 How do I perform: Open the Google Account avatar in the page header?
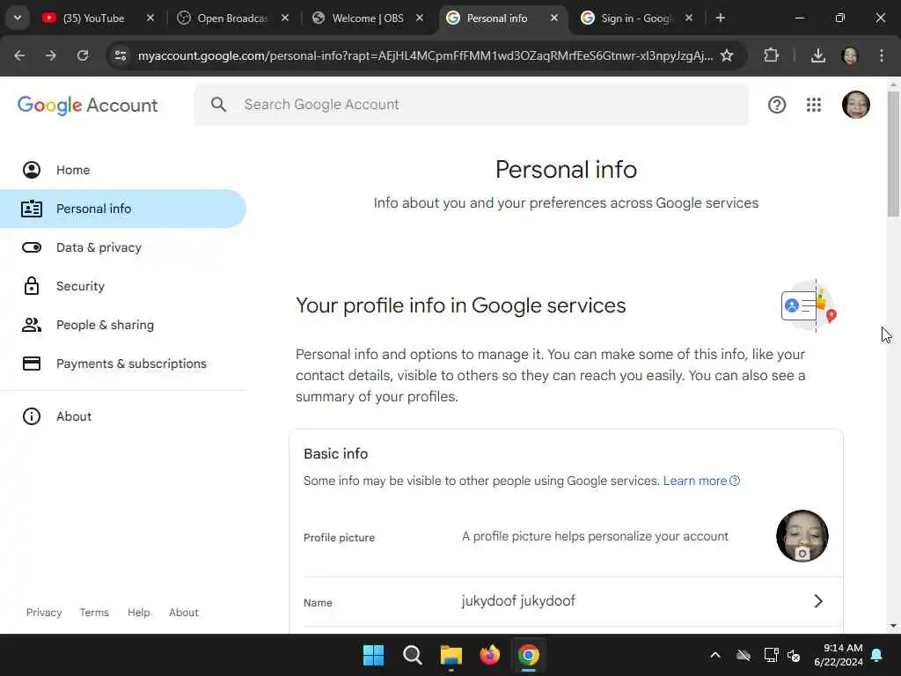coord(855,105)
